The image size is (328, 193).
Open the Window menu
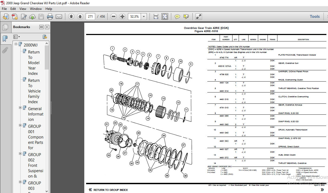[x=36, y=9]
